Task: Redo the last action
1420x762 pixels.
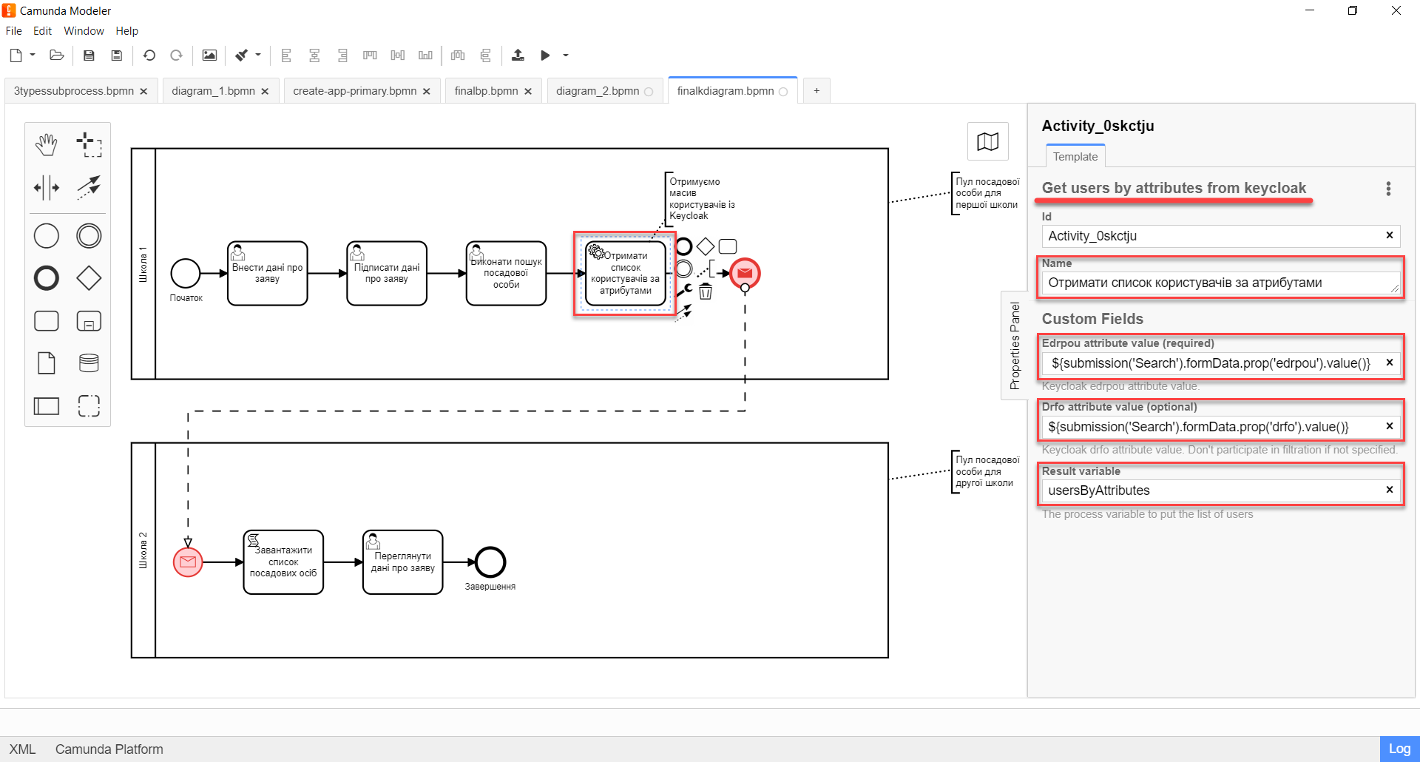Action: click(176, 55)
